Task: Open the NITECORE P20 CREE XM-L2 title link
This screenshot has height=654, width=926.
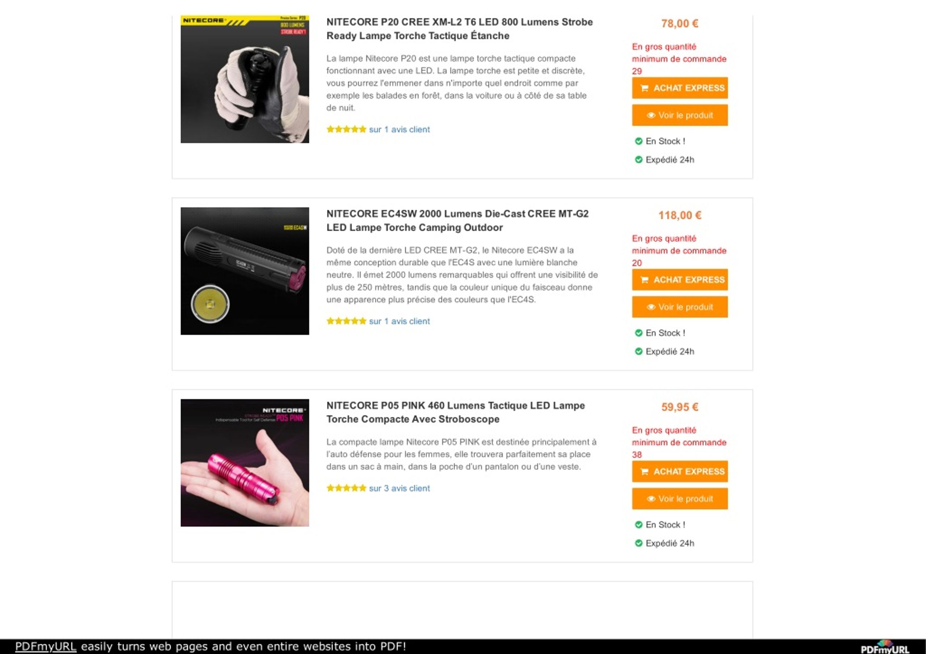Action: (459, 29)
